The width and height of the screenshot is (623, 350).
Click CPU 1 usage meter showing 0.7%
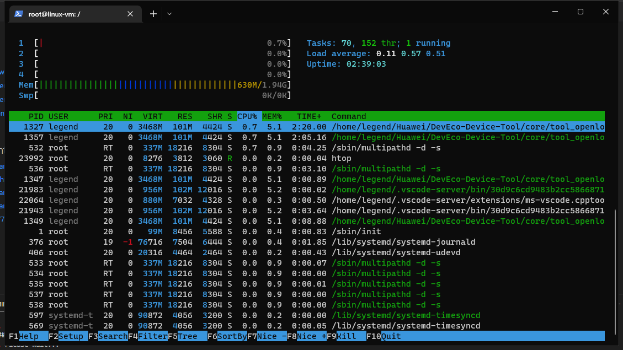[155, 43]
